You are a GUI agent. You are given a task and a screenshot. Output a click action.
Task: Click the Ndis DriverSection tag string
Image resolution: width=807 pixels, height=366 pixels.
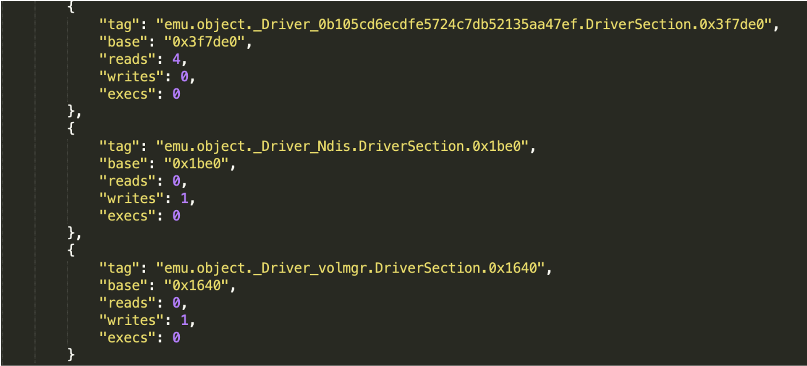[x=342, y=146]
